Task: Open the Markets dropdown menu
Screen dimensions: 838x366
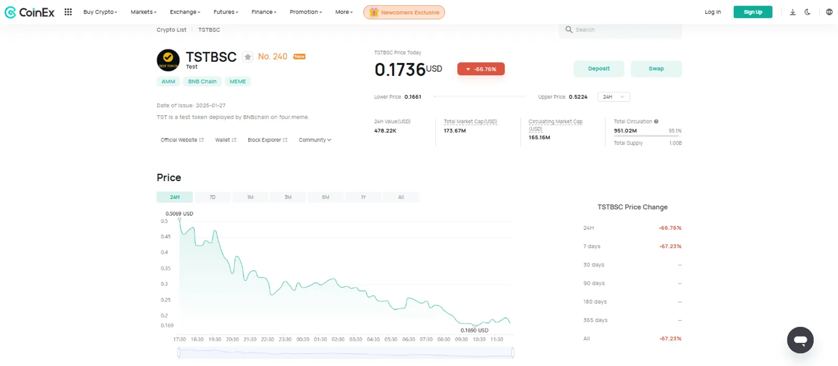Action: (x=144, y=12)
